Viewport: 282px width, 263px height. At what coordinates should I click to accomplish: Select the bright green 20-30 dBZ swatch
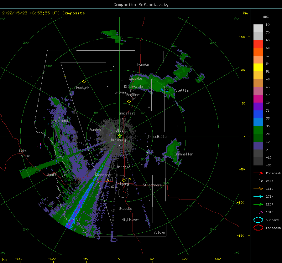click(x=258, y=130)
